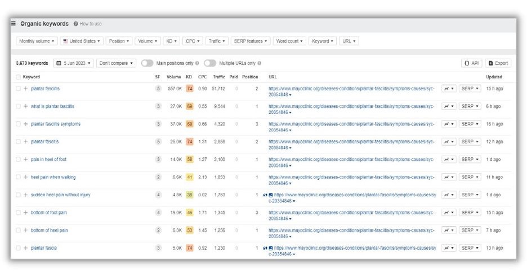Check the box for 'pain in heel of foot'
The image size is (527, 273).
click(x=18, y=159)
